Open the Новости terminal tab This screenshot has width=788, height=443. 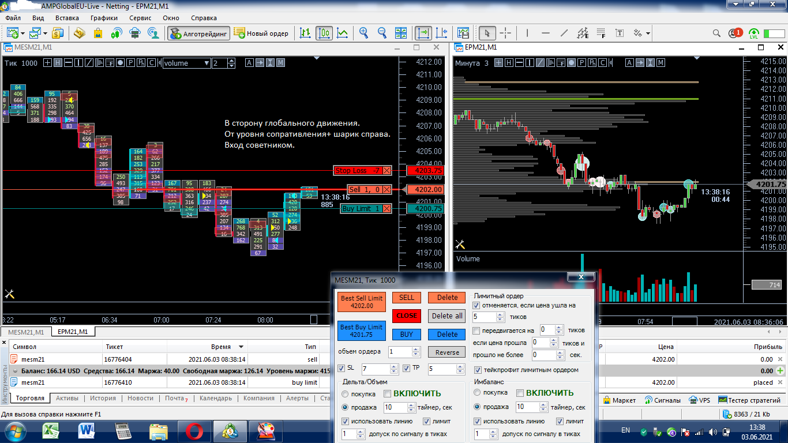(141, 399)
